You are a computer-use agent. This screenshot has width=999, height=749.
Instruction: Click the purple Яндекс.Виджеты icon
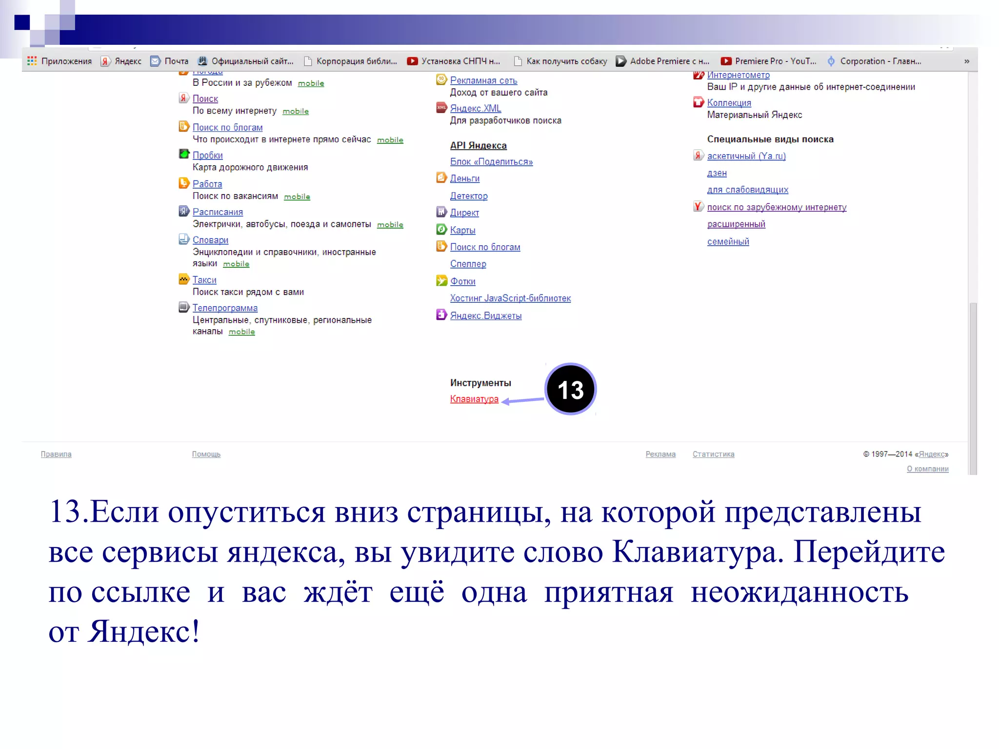[x=441, y=315]
